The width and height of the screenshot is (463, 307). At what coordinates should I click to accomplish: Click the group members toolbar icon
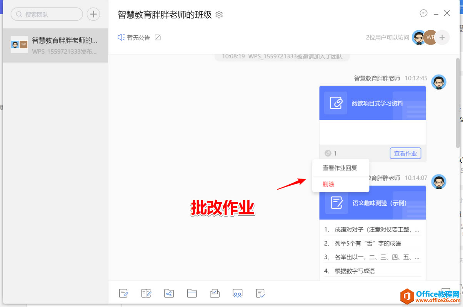point(237,293)
